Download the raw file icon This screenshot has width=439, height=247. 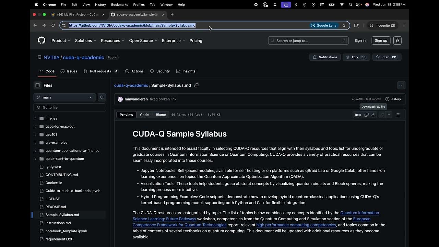pos(373,115)
